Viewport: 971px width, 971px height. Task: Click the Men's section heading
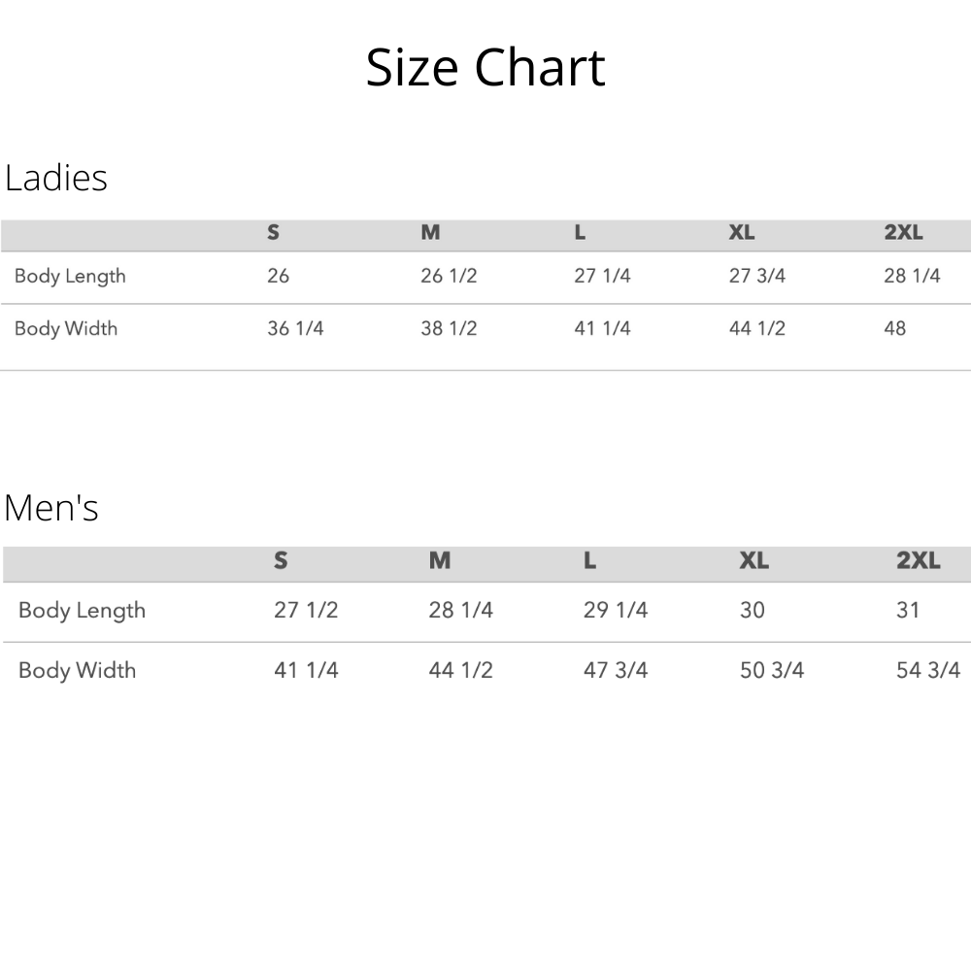click(x=51, y=508)
